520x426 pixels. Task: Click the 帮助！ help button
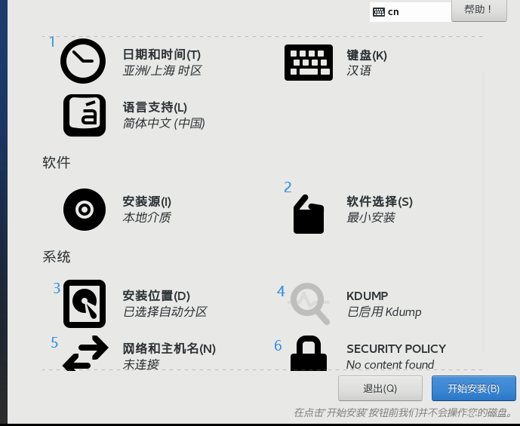[478, 10]
